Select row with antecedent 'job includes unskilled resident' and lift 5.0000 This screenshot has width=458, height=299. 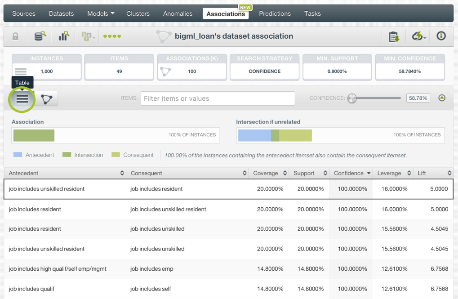(228, 189)
